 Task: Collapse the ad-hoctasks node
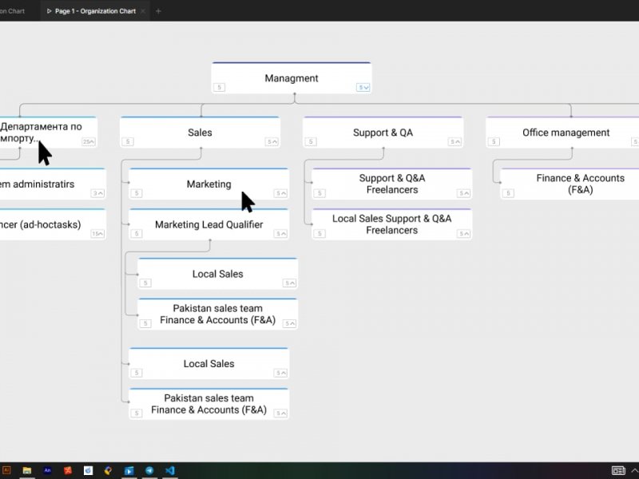[97, 234]
